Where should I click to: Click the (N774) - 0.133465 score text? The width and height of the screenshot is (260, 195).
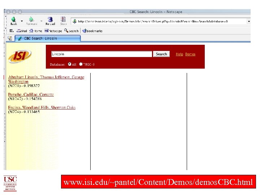coord(24,112)
